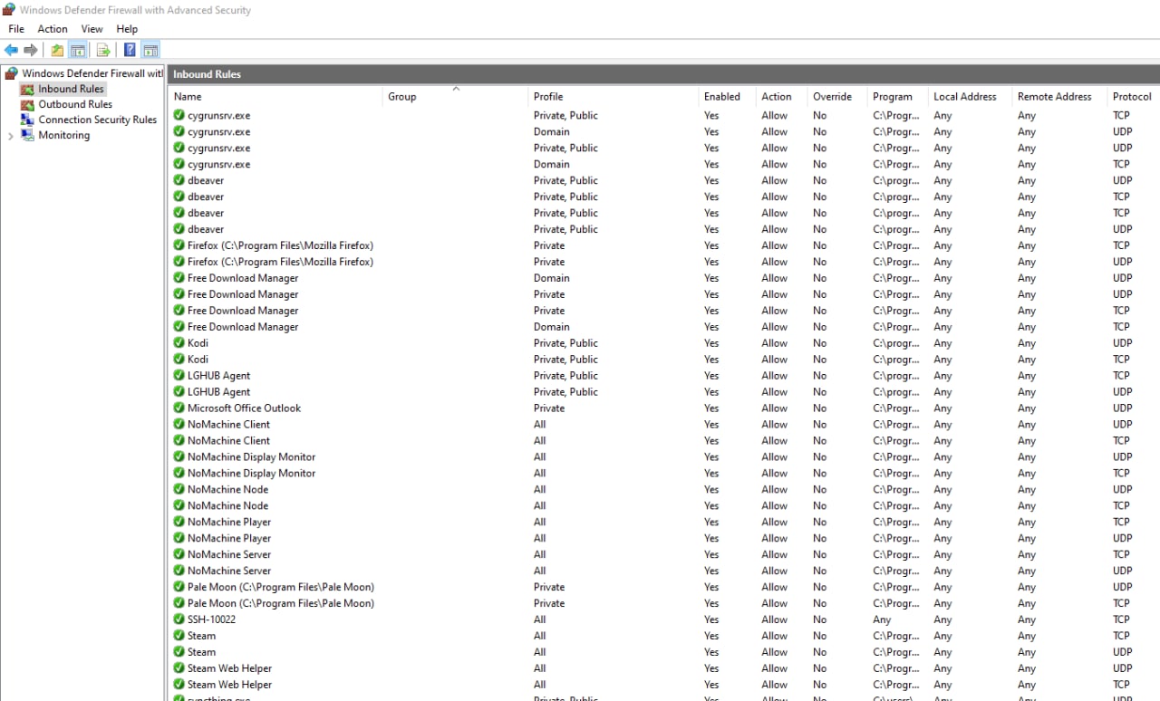Click the Monitoring node's monitor icon
Image resolution: width=1160 pixels, height=701 pixels.
click(x=28, y=135)
